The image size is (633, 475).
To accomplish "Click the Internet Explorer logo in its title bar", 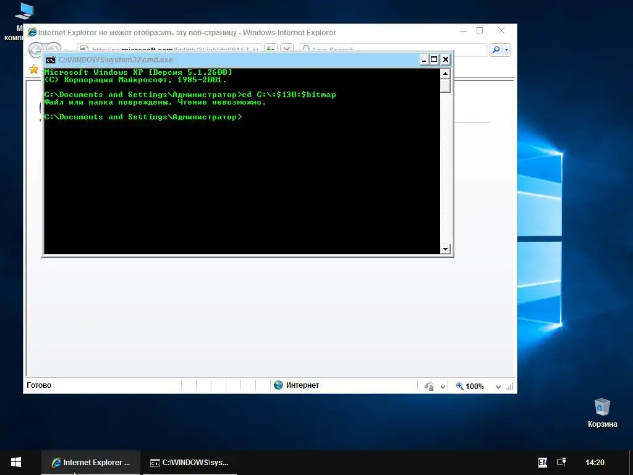I will tap(32, 32).
